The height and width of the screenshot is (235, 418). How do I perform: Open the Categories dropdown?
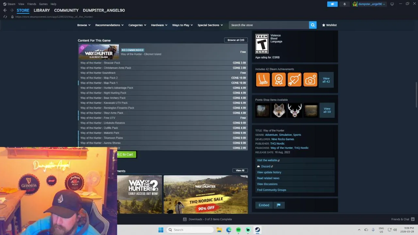pos(137,25)
